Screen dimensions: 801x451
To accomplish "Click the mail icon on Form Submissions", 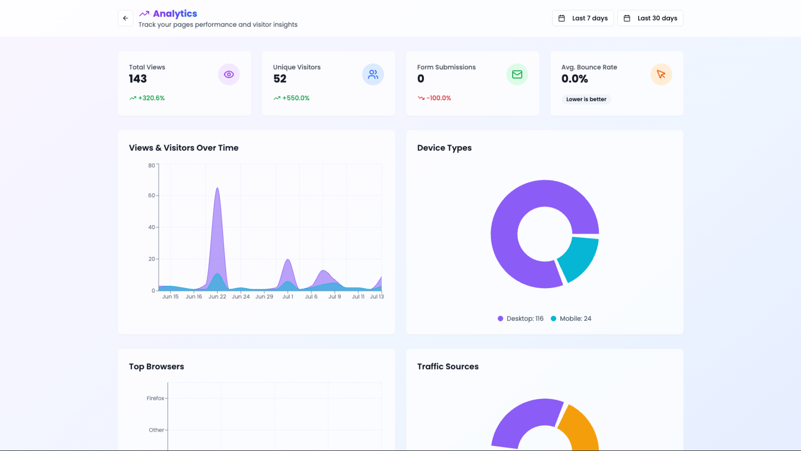I will point(517,74).
